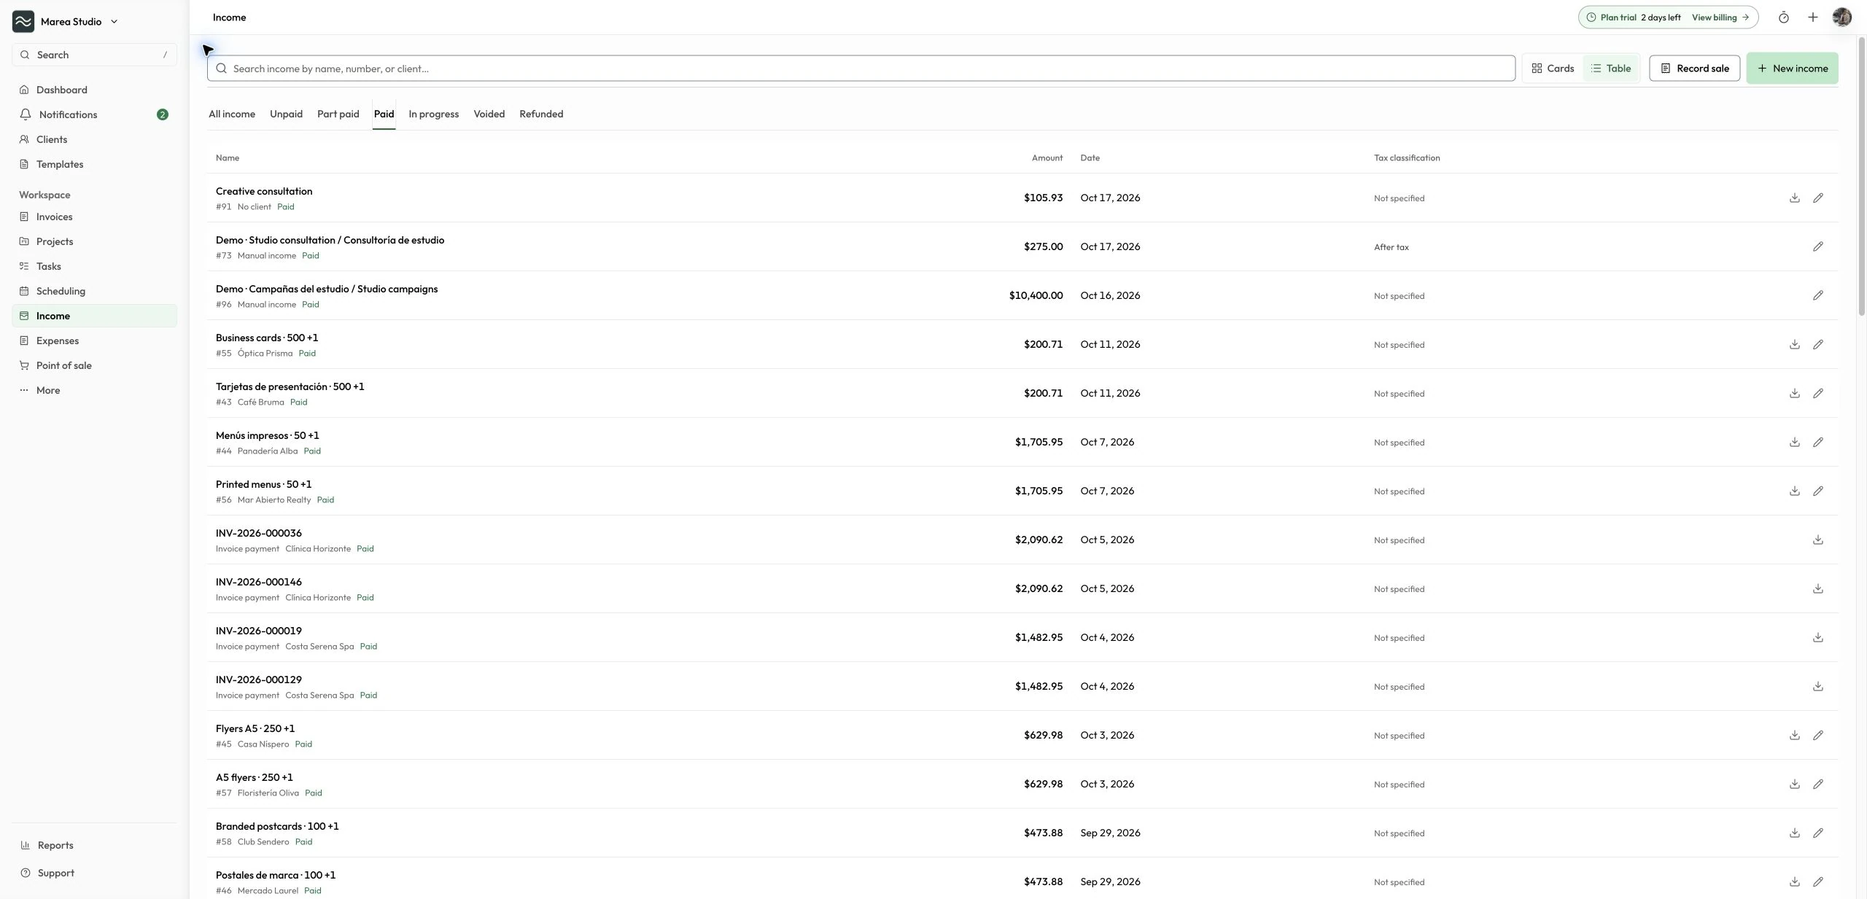Switch to Table view
Screen dimensions: 1867x899
click(x=1610, y=69)
